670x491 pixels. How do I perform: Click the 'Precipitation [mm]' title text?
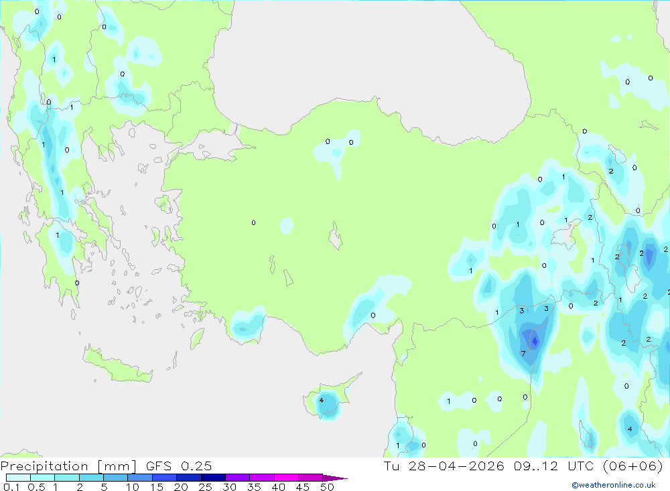[69, 466]
